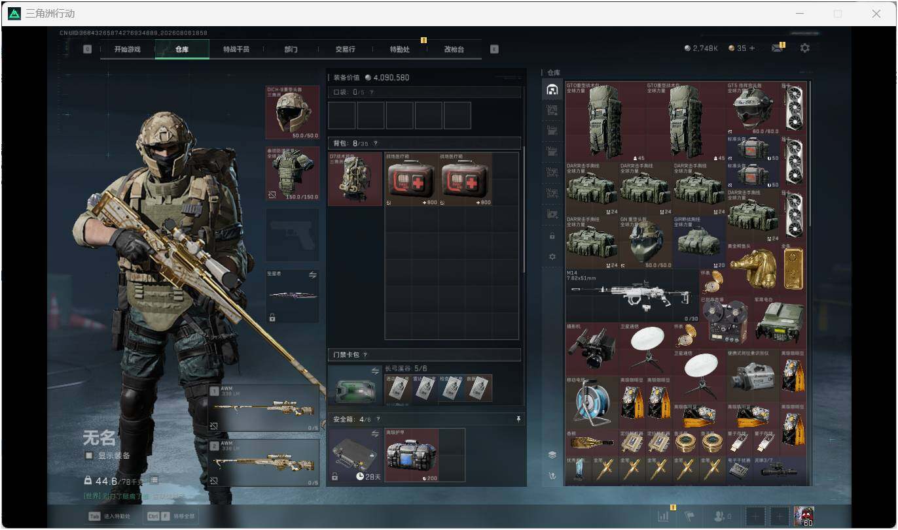Click the 装备价值 4,090,580 value text
Screen dimensions: 898x530
pyautogui.click(x=371, y=78)
